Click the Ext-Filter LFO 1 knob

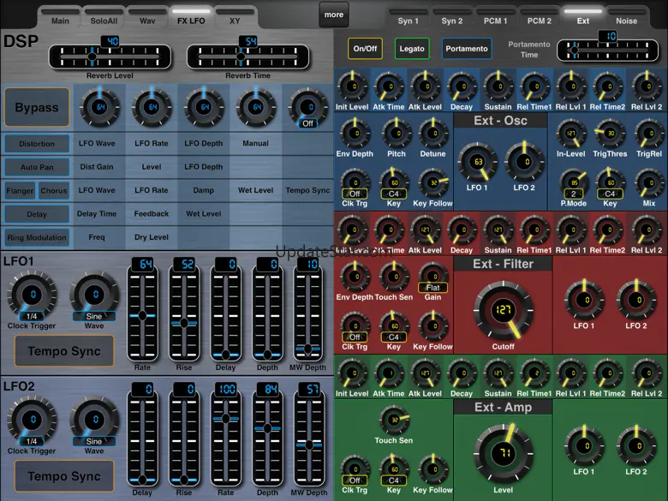point(584,300)
